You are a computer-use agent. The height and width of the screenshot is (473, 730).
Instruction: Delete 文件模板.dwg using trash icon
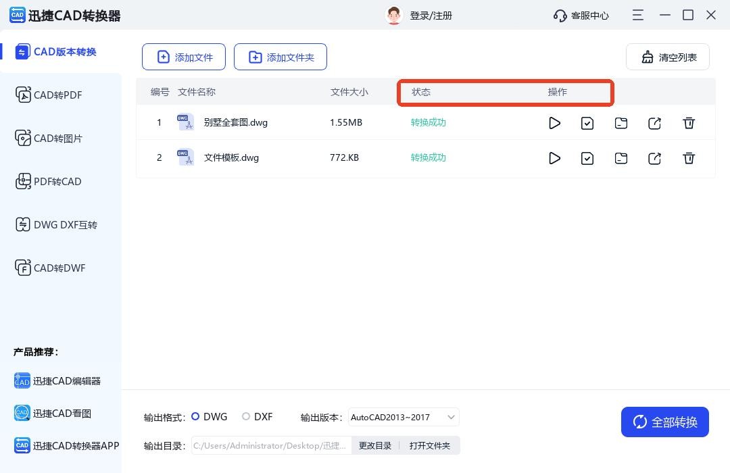click(x=688, y=158)
